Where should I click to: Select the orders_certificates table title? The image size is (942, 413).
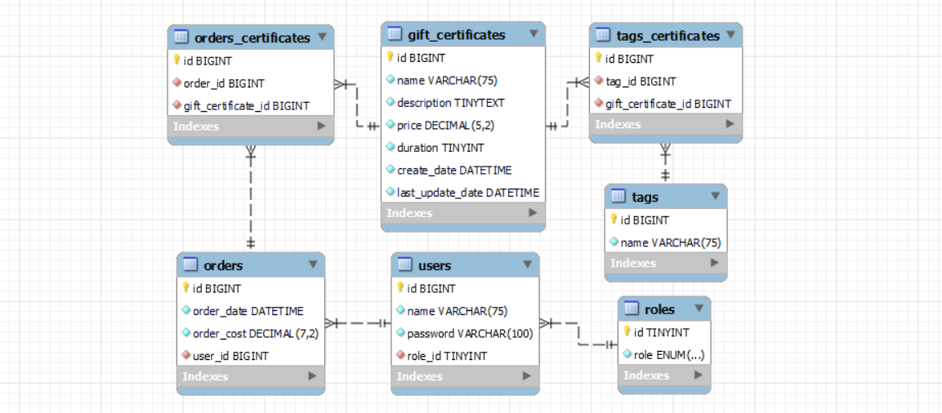[252, 38]
